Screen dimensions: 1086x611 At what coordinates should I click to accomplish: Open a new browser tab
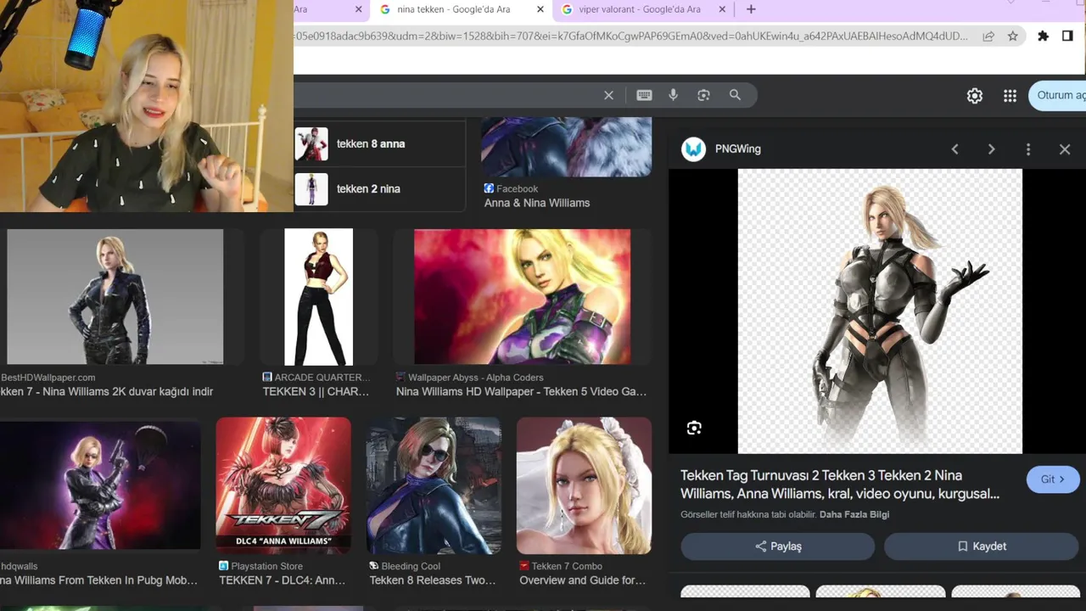(x=751, y=9)
